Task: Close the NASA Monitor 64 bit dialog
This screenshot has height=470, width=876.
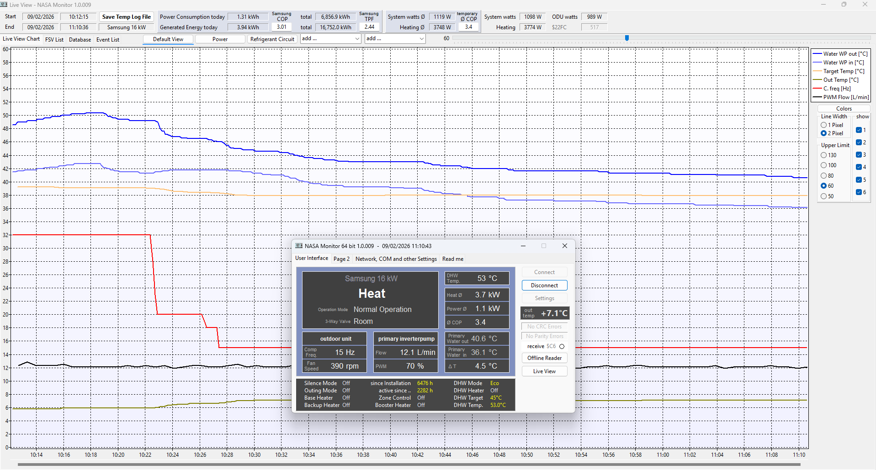Action: (x=565, y=246)
